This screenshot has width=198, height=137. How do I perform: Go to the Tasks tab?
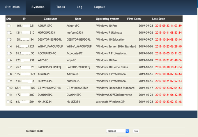61,7
